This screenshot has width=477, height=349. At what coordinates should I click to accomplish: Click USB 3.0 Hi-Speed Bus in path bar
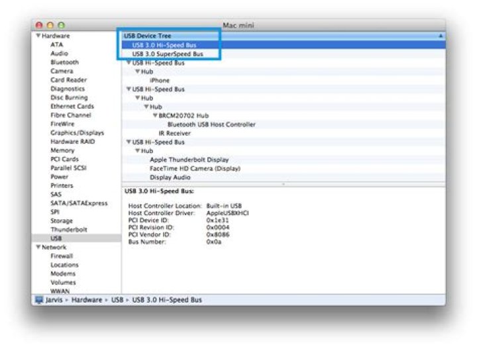click(167, 300)
